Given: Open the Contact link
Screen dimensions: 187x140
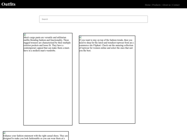Looking at the screenshot, I should pos(176,5).
